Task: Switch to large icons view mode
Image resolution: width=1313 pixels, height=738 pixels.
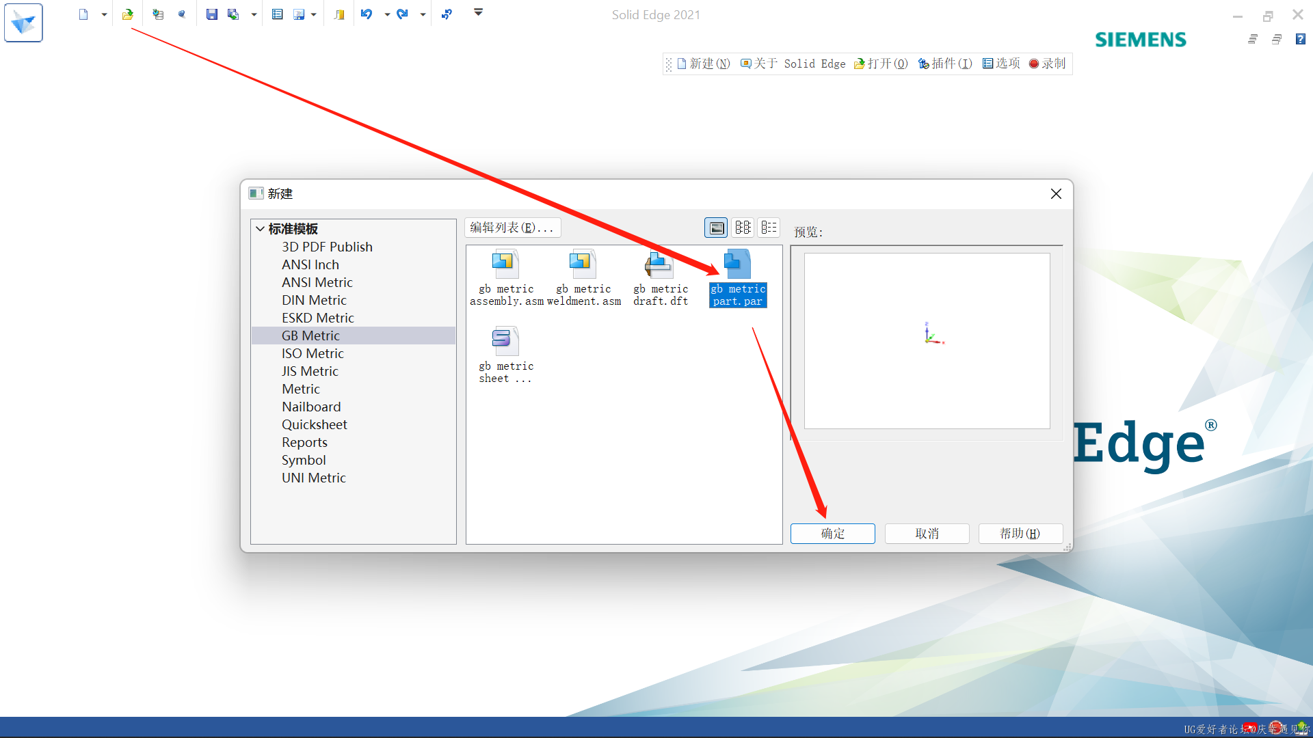Action: [x=716, y=228]
